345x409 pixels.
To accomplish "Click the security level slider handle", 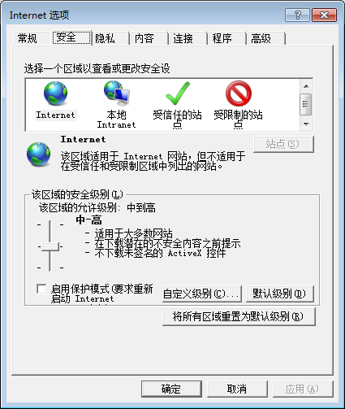I will (x=50, y=246).
